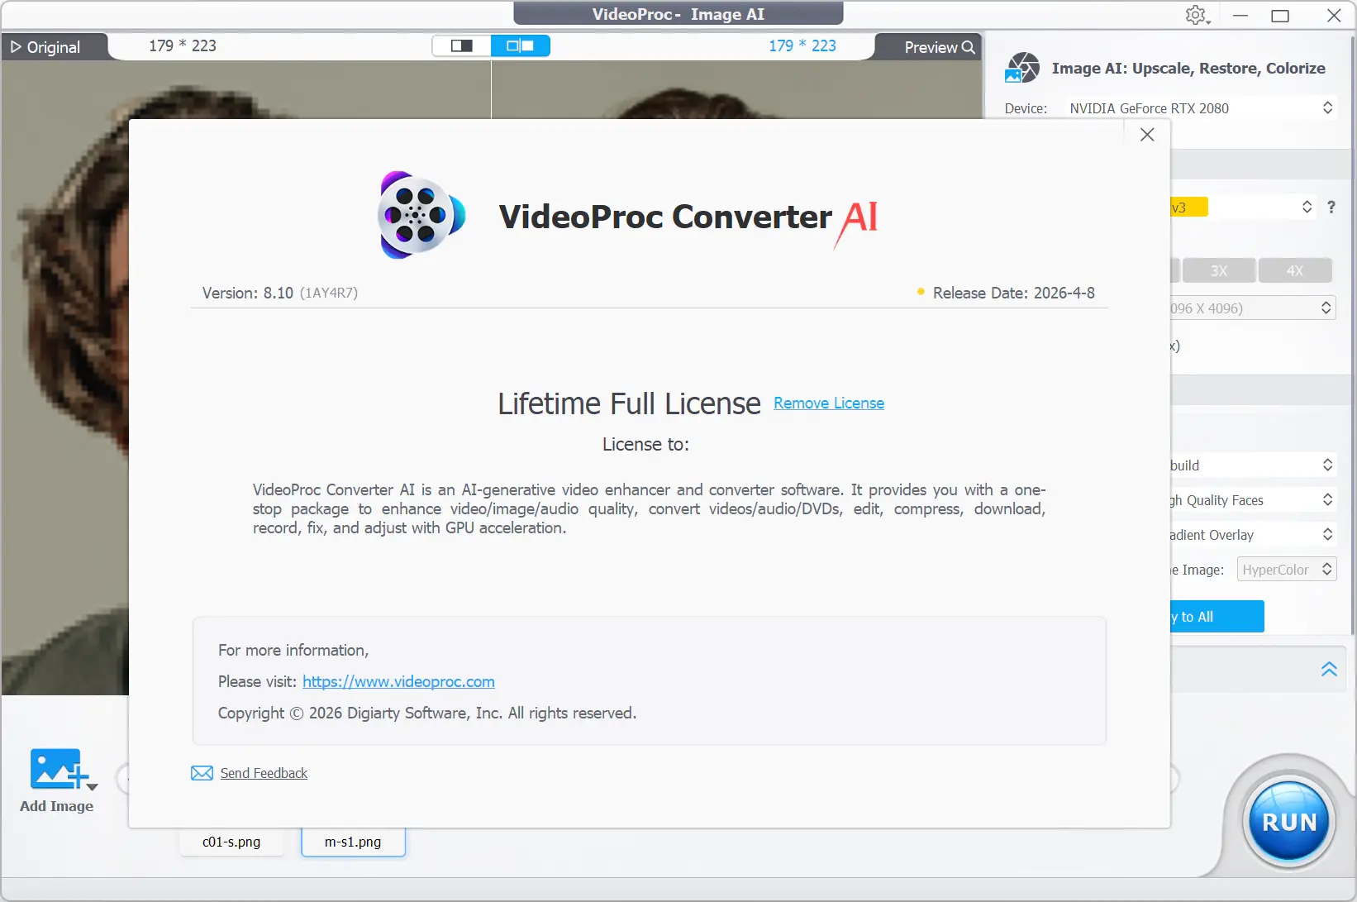
Task: Switch to split compare view mode
Action: 521,45
